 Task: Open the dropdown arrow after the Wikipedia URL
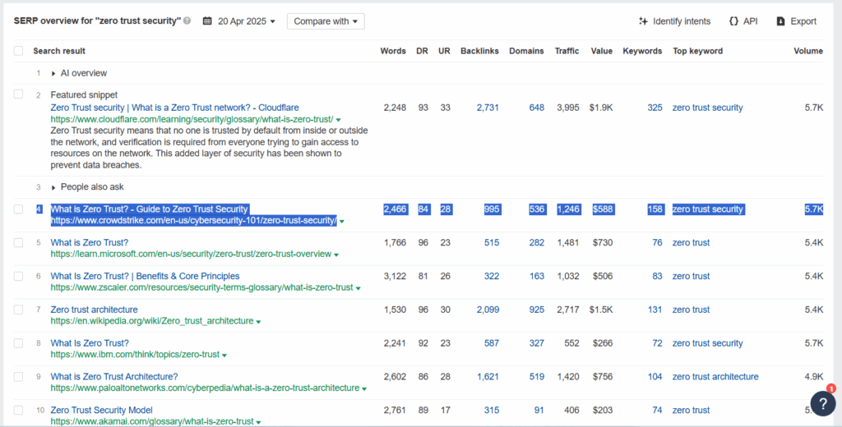(258, 322)
